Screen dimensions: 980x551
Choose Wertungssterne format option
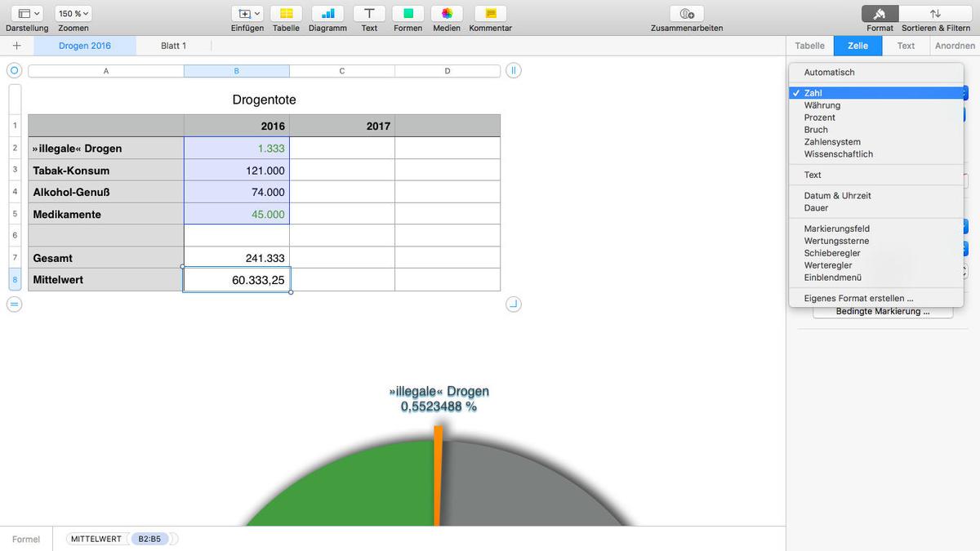876,242
